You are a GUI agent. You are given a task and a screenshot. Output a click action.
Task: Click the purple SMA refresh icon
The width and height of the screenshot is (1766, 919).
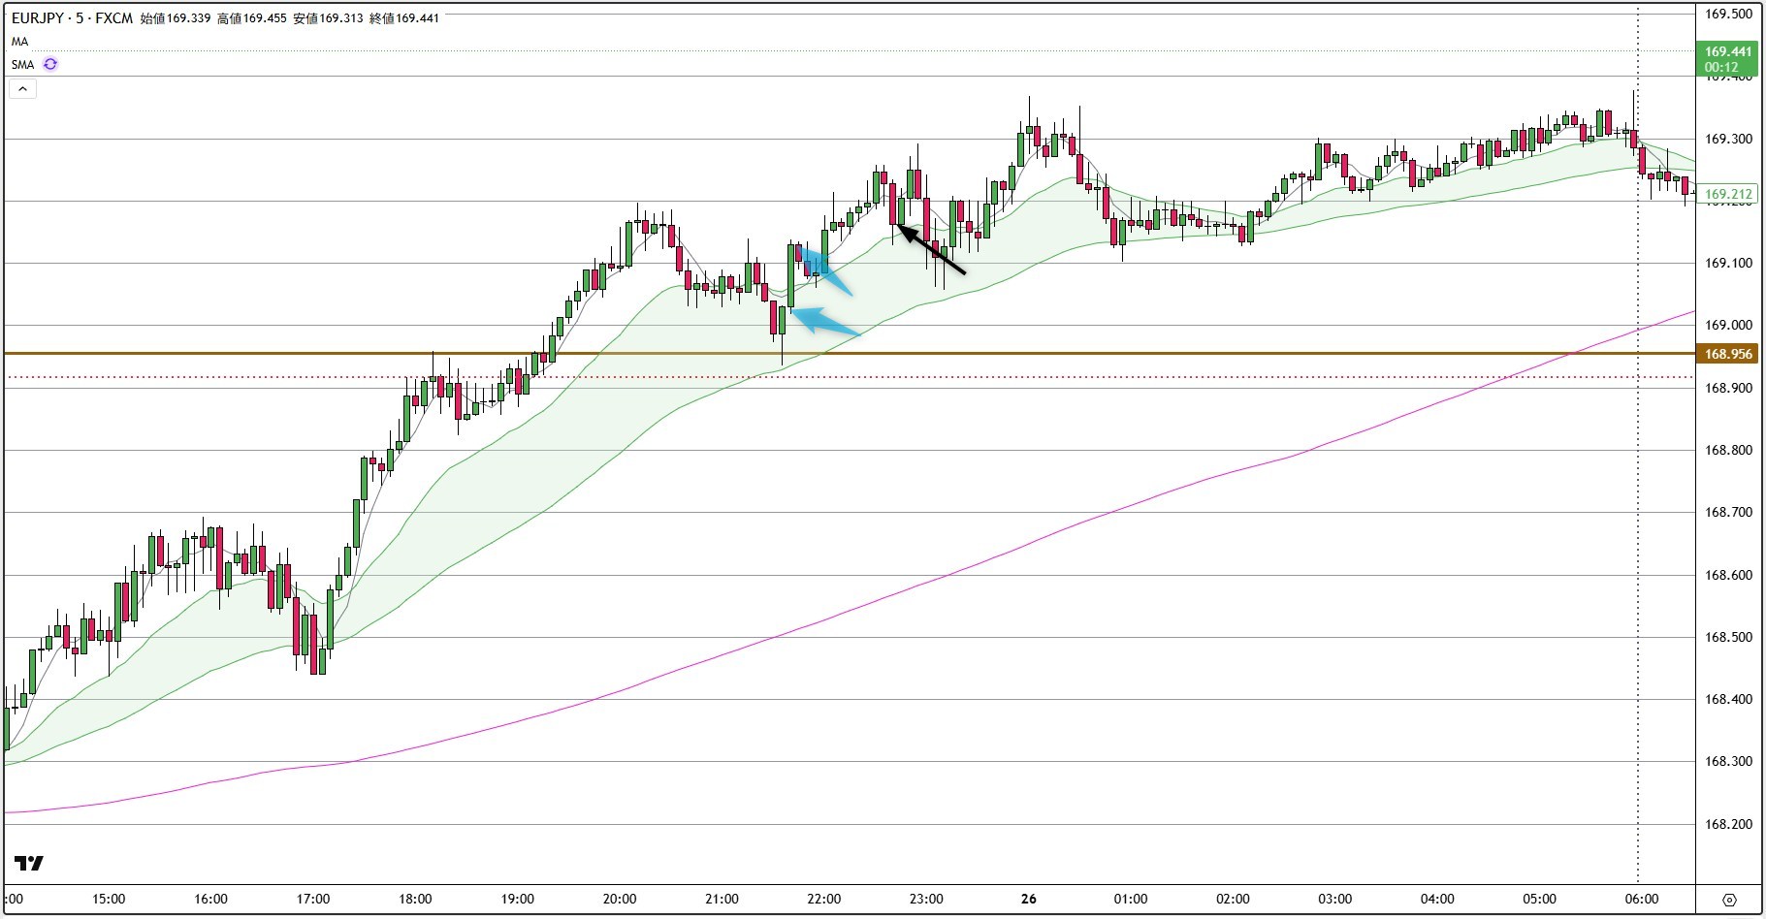tap(50, 64)
